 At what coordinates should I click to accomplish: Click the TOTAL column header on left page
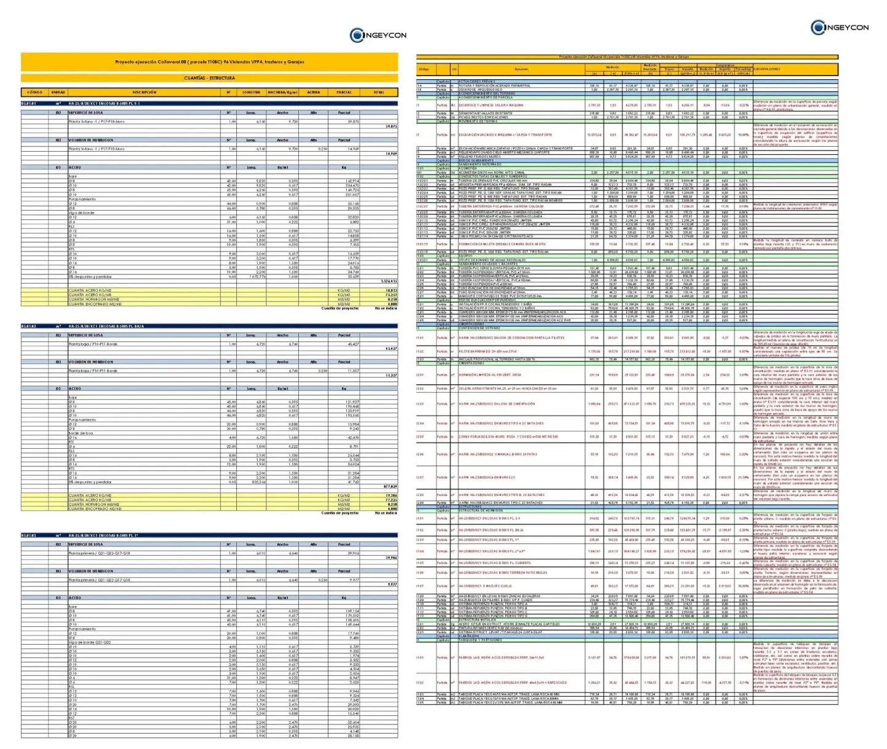(x=379, y=92)
